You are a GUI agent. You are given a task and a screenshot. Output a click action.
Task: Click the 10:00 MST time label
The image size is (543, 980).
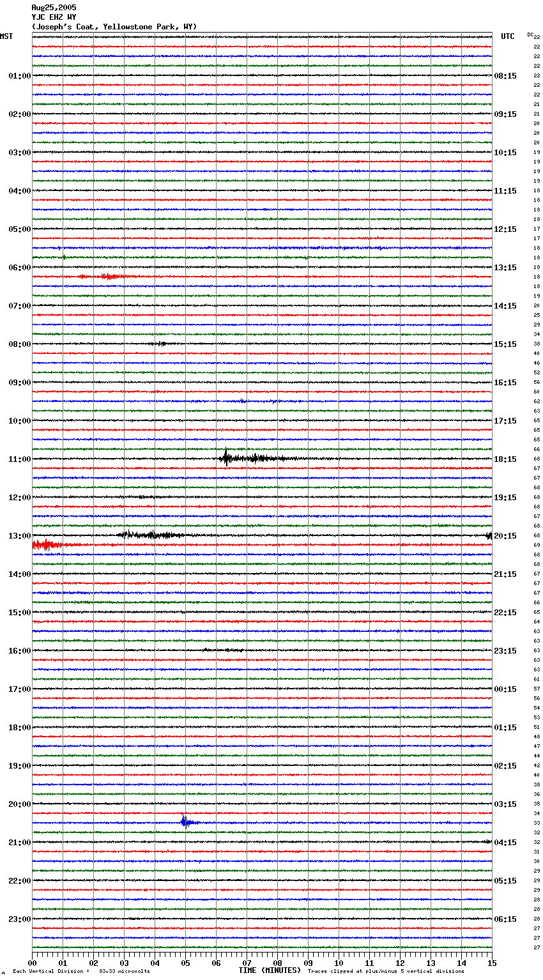(20, 421)
